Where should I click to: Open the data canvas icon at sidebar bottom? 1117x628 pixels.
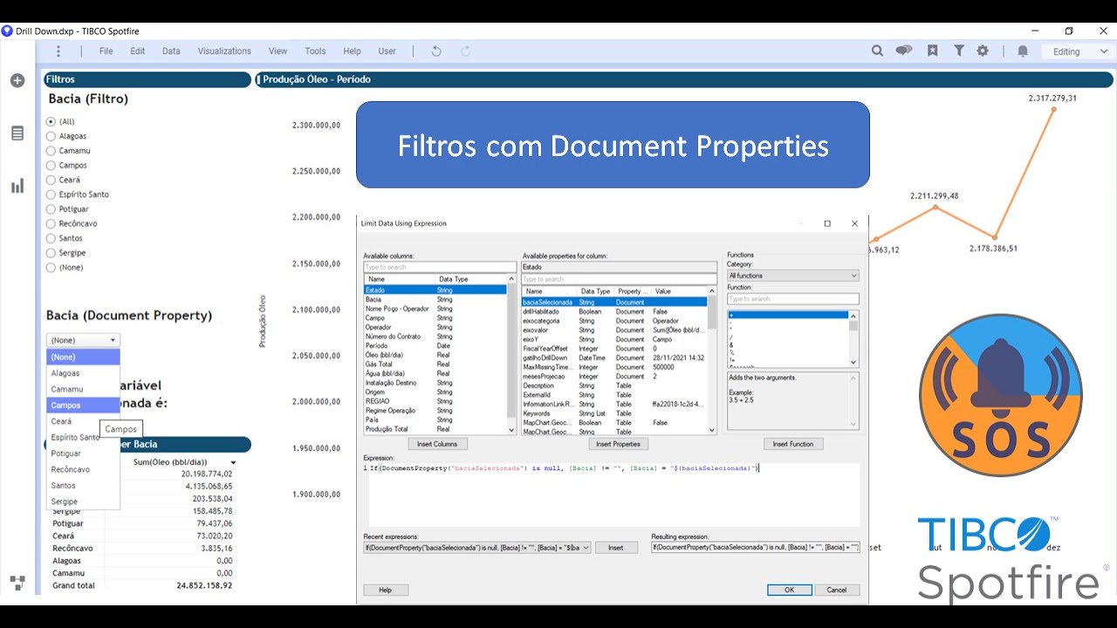[17, 583]
